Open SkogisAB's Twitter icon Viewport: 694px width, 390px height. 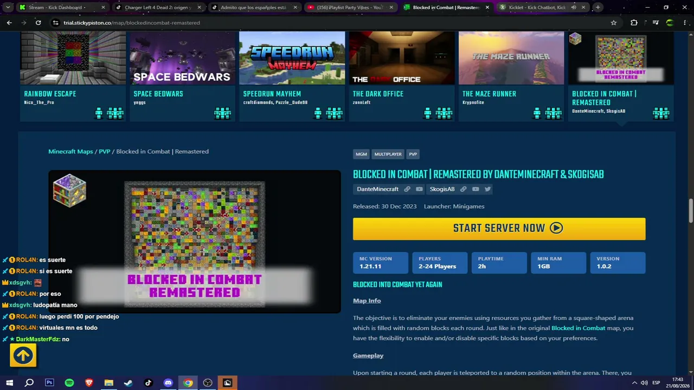487,189
